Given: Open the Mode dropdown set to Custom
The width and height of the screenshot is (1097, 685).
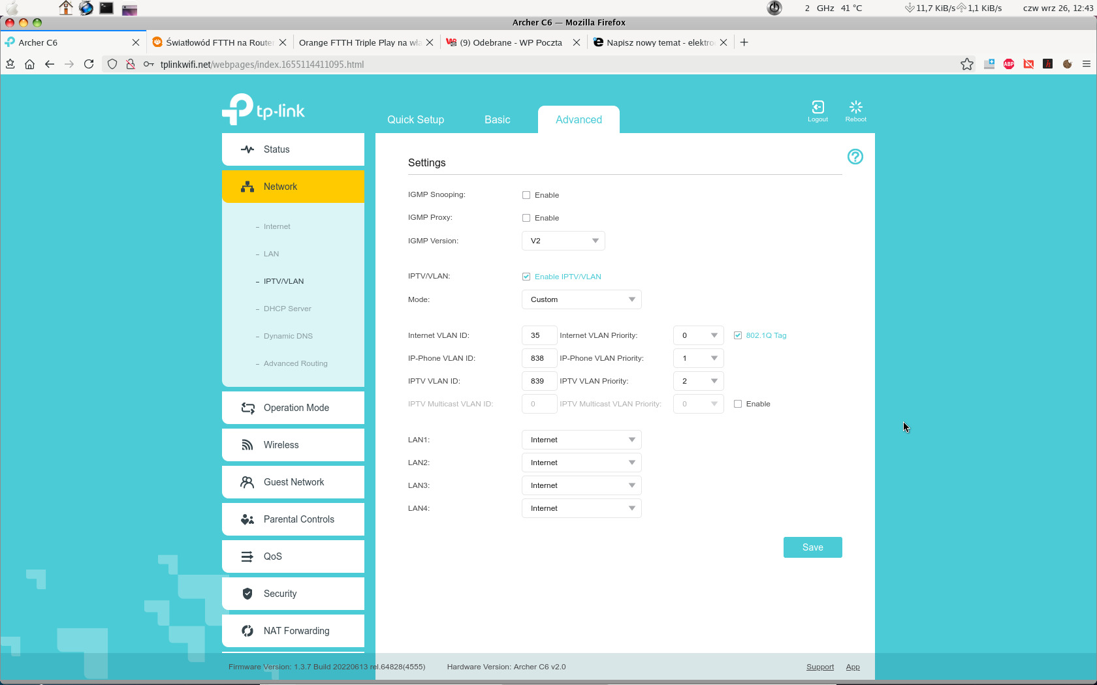Looking at the screenshot, I should (582, 299).
